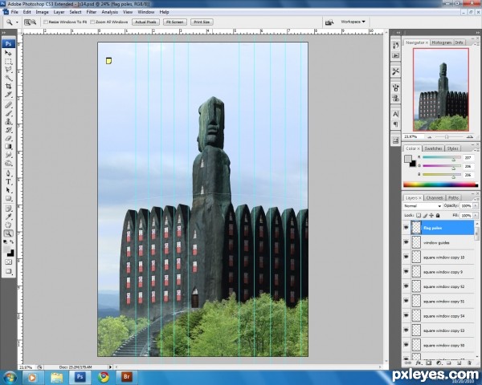
Task: Select the Brush tool
Action: coord(8,114)
